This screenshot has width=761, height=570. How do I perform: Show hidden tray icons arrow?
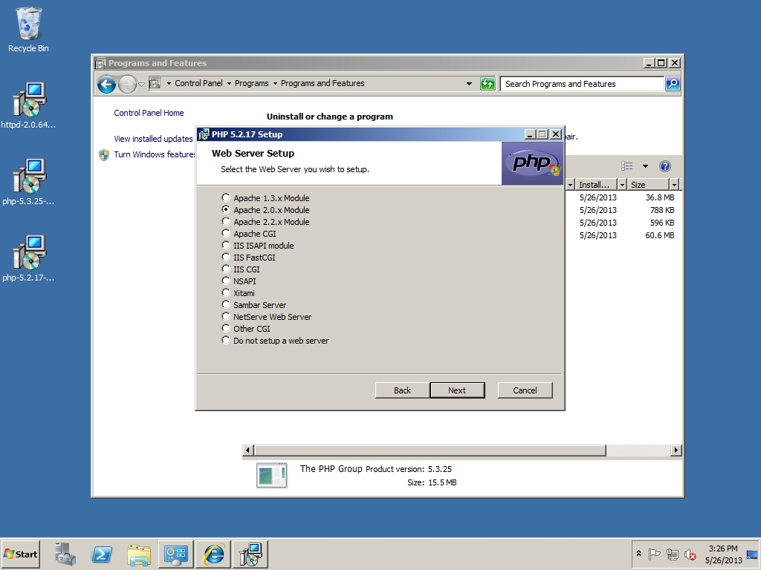[638, 554]
